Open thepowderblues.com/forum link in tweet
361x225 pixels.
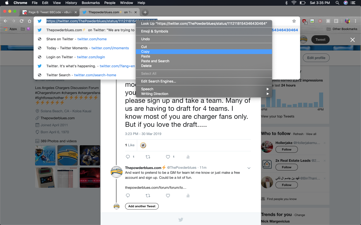point(156,187)
